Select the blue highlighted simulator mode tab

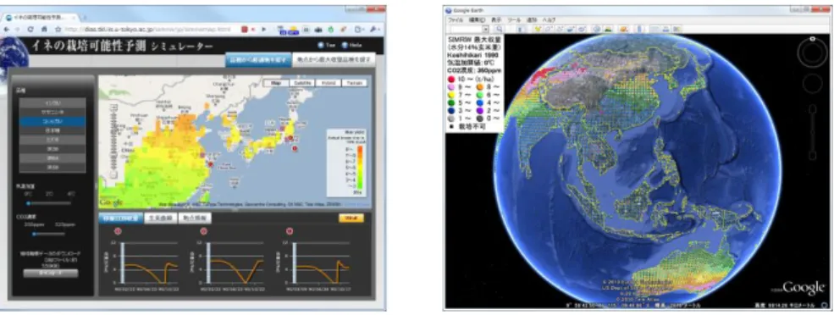tap(257, 59)
